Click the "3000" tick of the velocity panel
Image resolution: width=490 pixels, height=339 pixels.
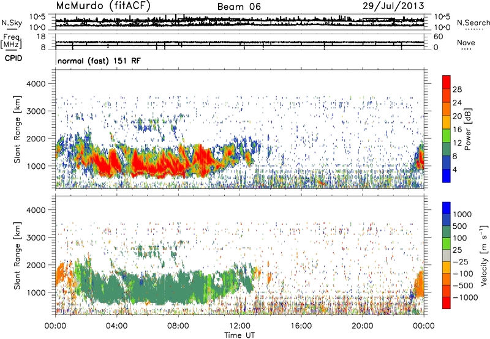pos(36,237)
